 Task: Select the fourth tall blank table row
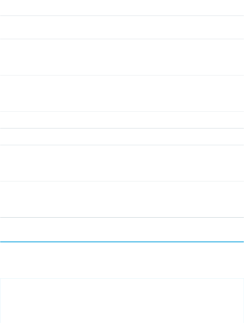pyautogui.click(x=122, y=94)
